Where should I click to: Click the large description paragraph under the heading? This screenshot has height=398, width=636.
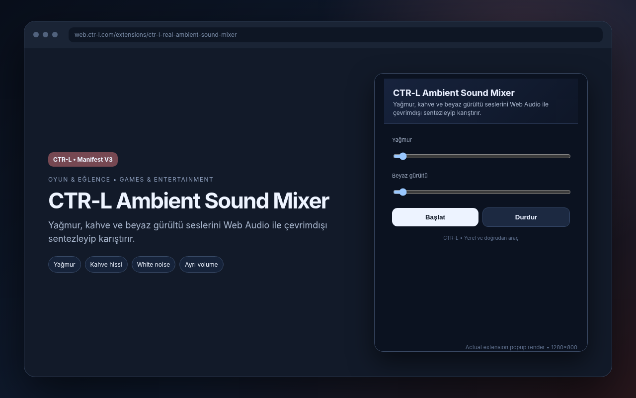coord(188,232)
